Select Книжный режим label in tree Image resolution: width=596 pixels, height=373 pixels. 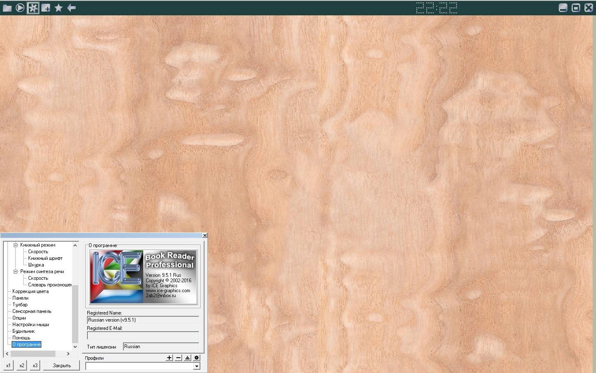coord(38,245)
